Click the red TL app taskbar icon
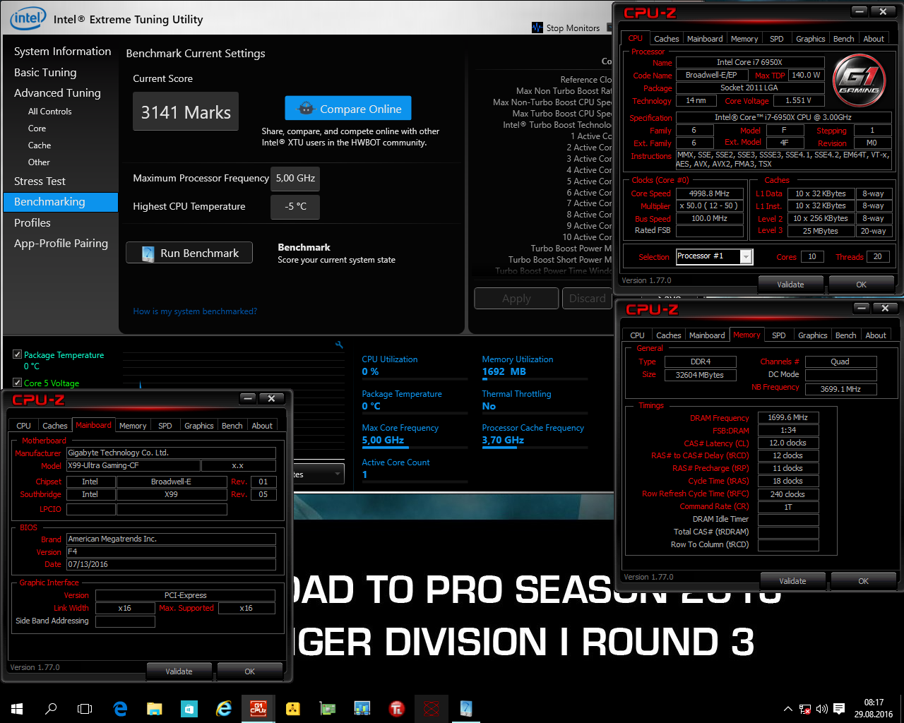Screen dimensions: 904x723 pyautogui.click(x=396, y=708)
